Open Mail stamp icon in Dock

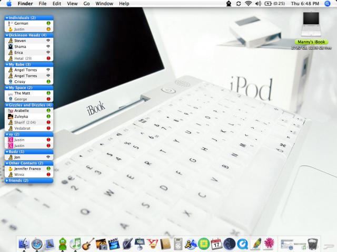pyautogui.click(x=51, y=244)
